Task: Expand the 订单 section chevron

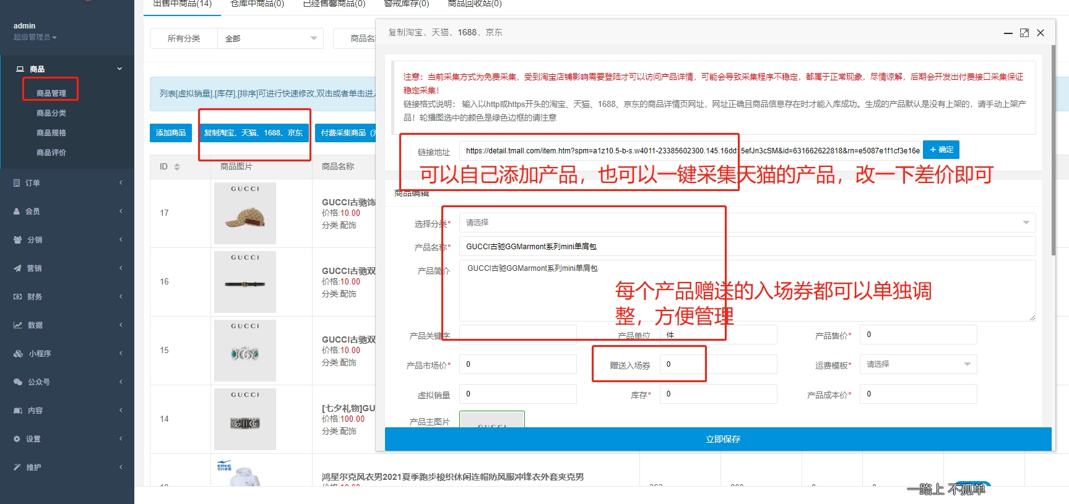Action: click(x=121, y=182)
